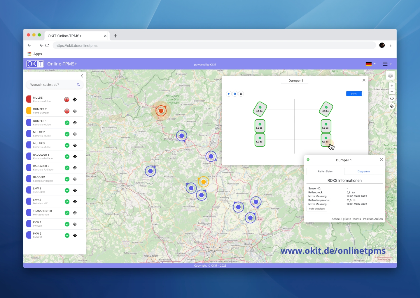The image size is (420, 298).
Task: Locate RADLADER 2 on the map
Action: (x=75, y=168)
